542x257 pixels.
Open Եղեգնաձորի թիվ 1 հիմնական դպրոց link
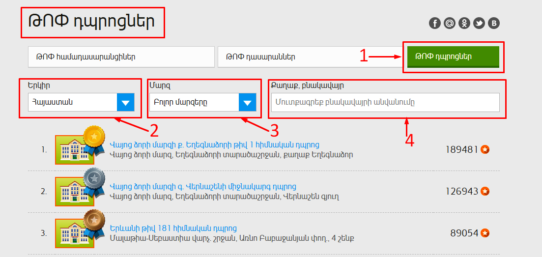pos(214,144)
